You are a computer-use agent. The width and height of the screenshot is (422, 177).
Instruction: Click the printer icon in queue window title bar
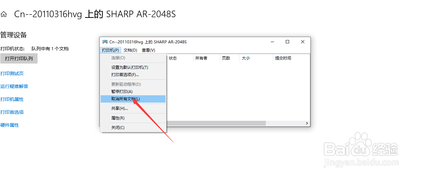tap(105, 42)
